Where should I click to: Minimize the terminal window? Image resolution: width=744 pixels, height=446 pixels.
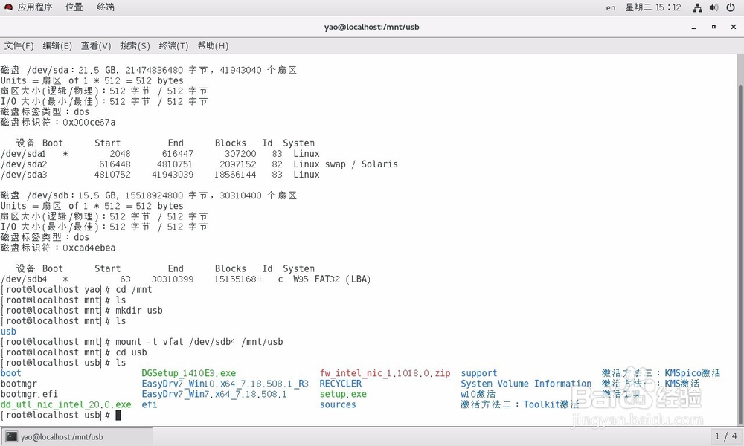click(693, 27)
